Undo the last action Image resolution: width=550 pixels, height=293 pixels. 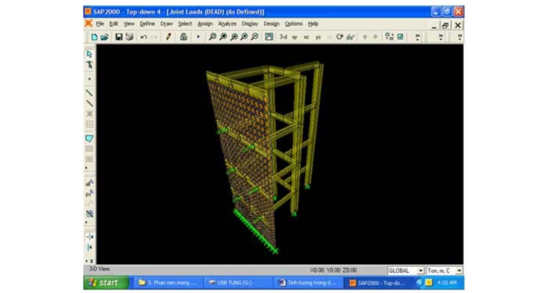click(x=144, y=37)
